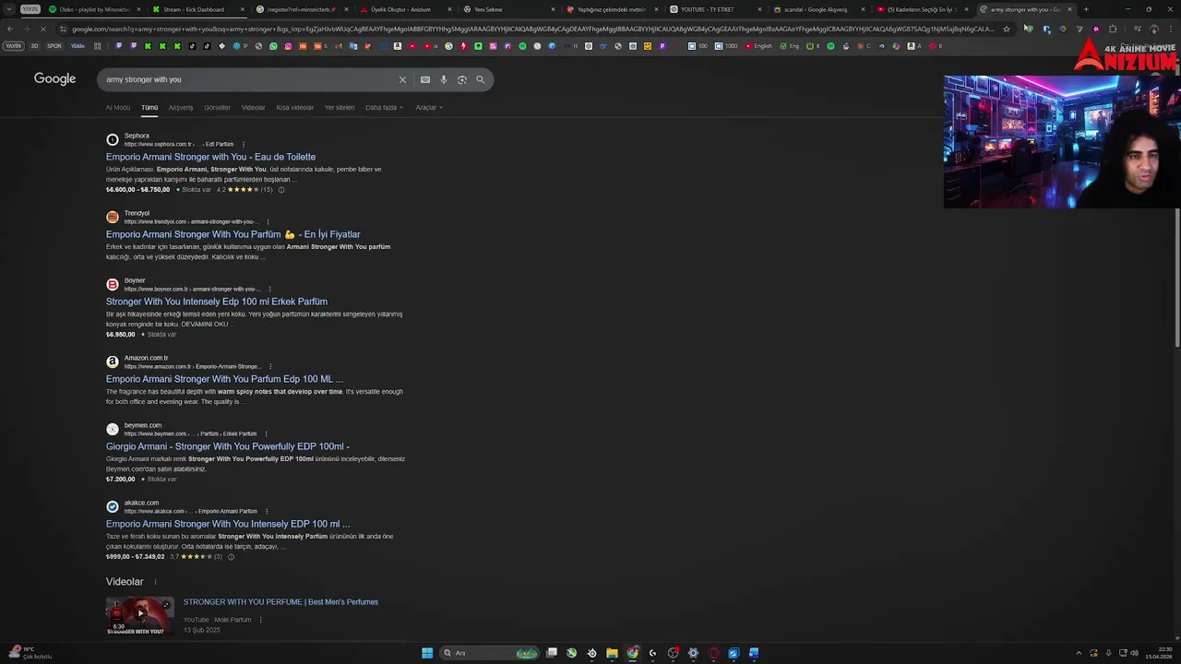Open the Windows Start menu
This screenshot has width=1181, height=664.
(x=427, y=653)
